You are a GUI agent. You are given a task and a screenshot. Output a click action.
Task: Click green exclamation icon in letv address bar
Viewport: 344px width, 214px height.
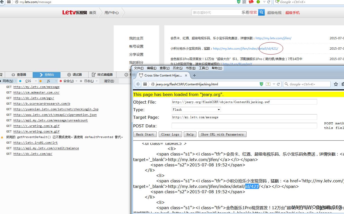point(258,2)
